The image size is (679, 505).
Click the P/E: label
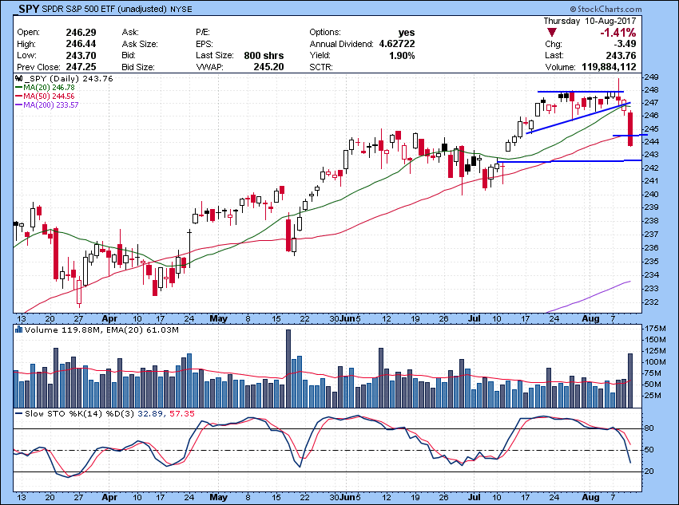[x=202, y=33]
